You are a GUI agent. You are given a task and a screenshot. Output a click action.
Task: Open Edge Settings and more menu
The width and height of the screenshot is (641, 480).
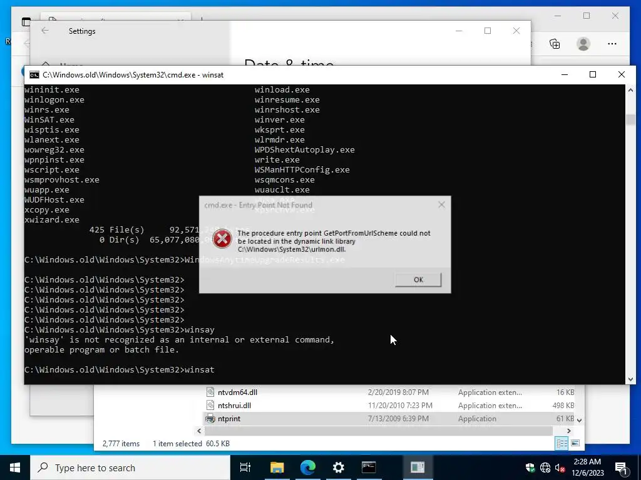tap(612, 44)
